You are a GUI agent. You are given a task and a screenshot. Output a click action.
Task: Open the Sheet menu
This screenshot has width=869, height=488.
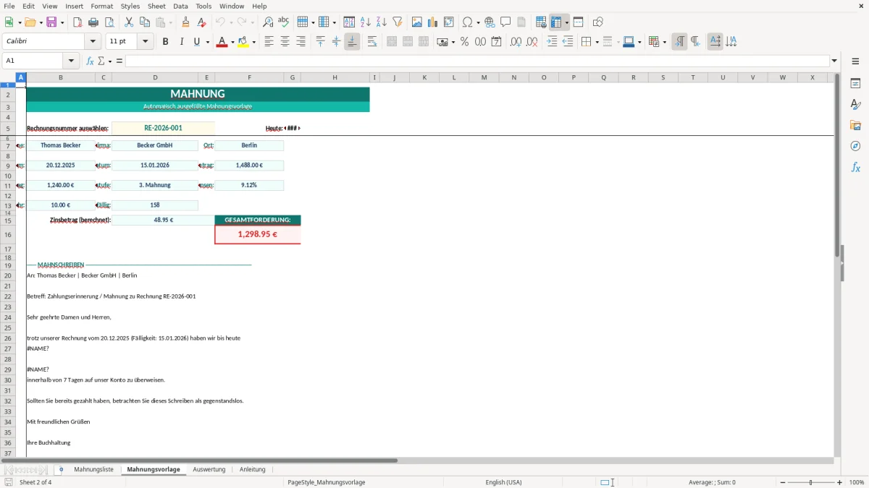pyautogui.click(x=156, y=6)
